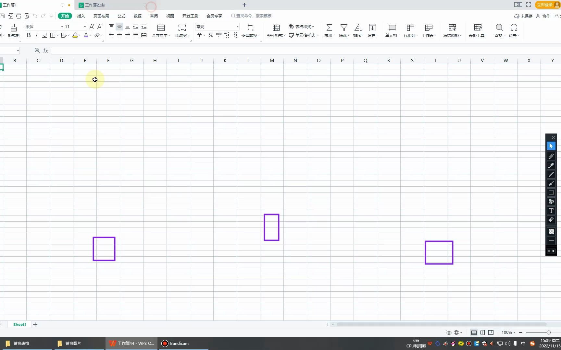
Task: Select the Sheet1 tab
Action: pos(19,324)
